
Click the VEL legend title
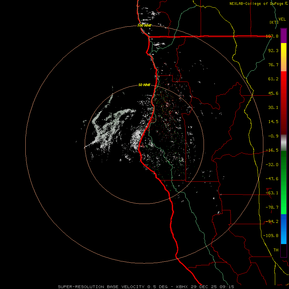282,19
